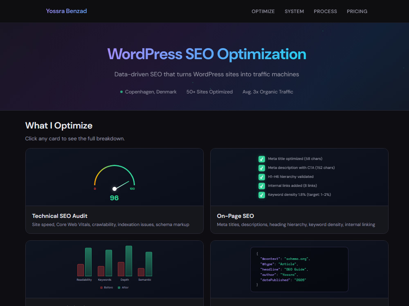This screenshot has width=409, height=306.
Task: Jump to the PROCESS nav section
Action: (325, 11)
